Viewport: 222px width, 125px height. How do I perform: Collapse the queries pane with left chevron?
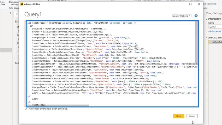(x=10, y=13)
